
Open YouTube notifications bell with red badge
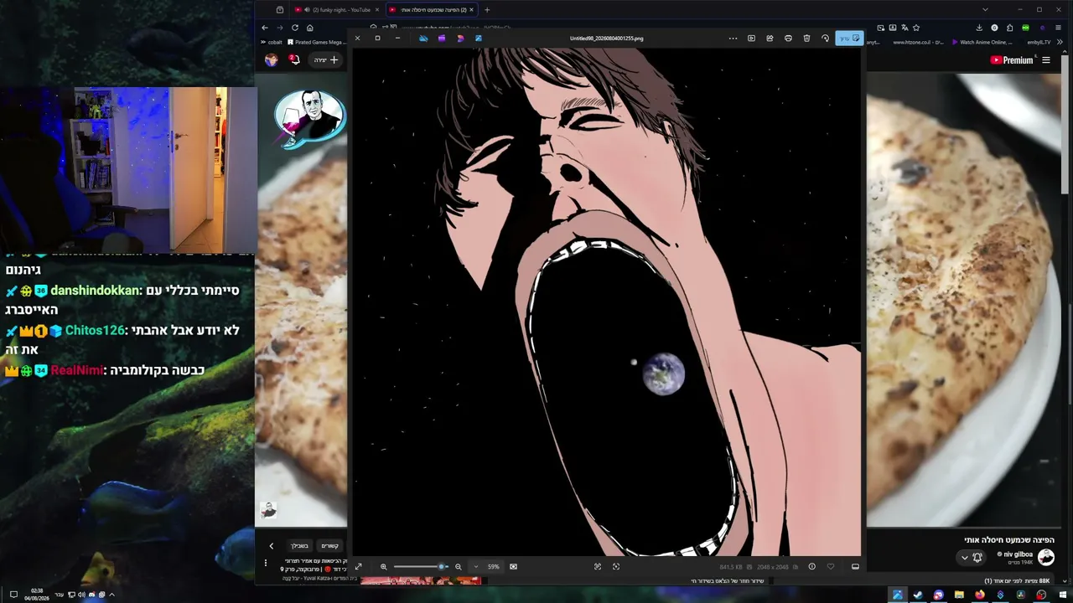point(294,60)
